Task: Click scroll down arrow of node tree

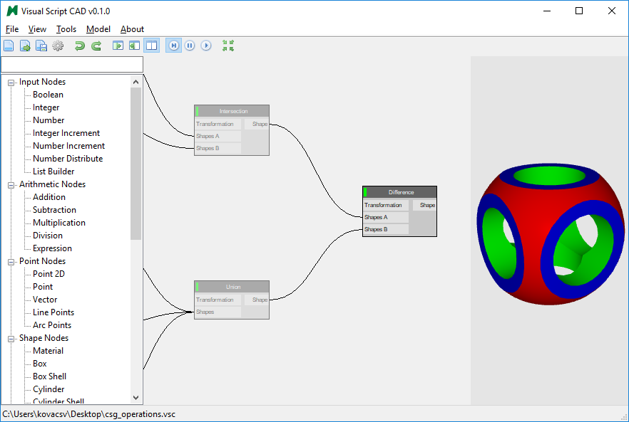Action: 135,398
